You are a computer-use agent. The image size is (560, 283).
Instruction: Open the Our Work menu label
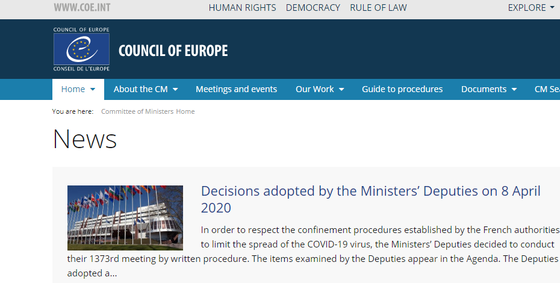click(x=315, y=89)
